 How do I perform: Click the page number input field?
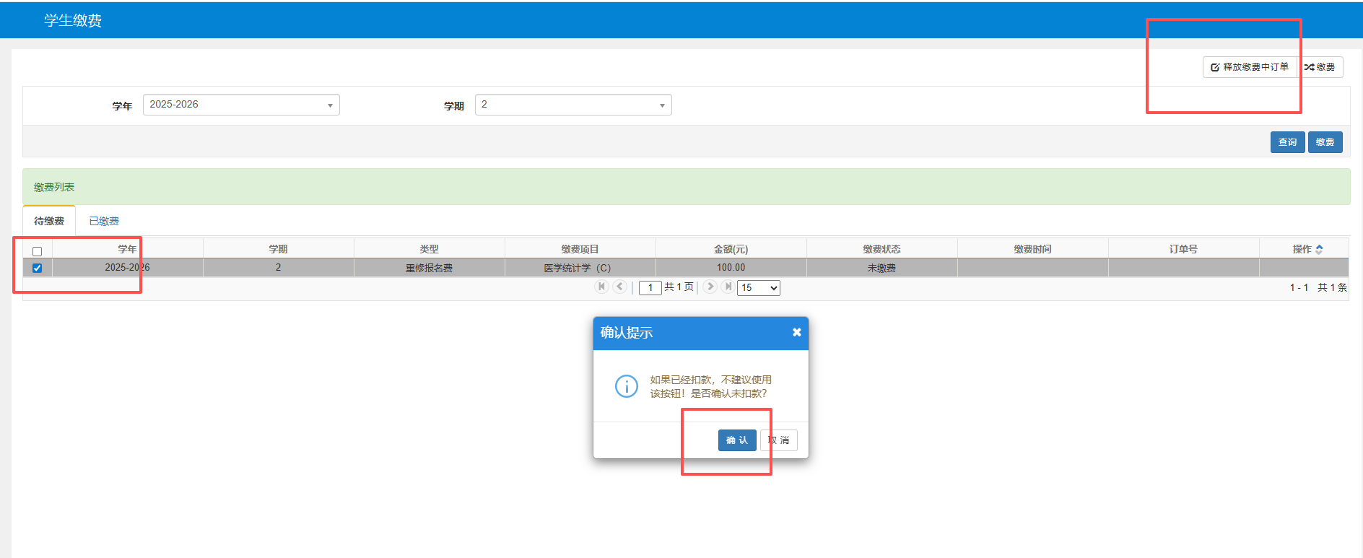(650, 288)
